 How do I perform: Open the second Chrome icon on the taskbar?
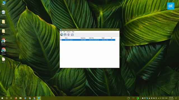pos(34,98)
